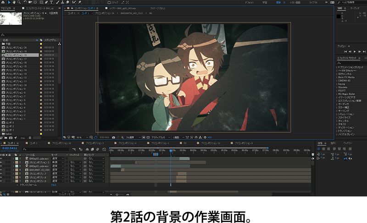Click the blue current time indicator
Screen dimensions: 367x223
click(171, 151)
